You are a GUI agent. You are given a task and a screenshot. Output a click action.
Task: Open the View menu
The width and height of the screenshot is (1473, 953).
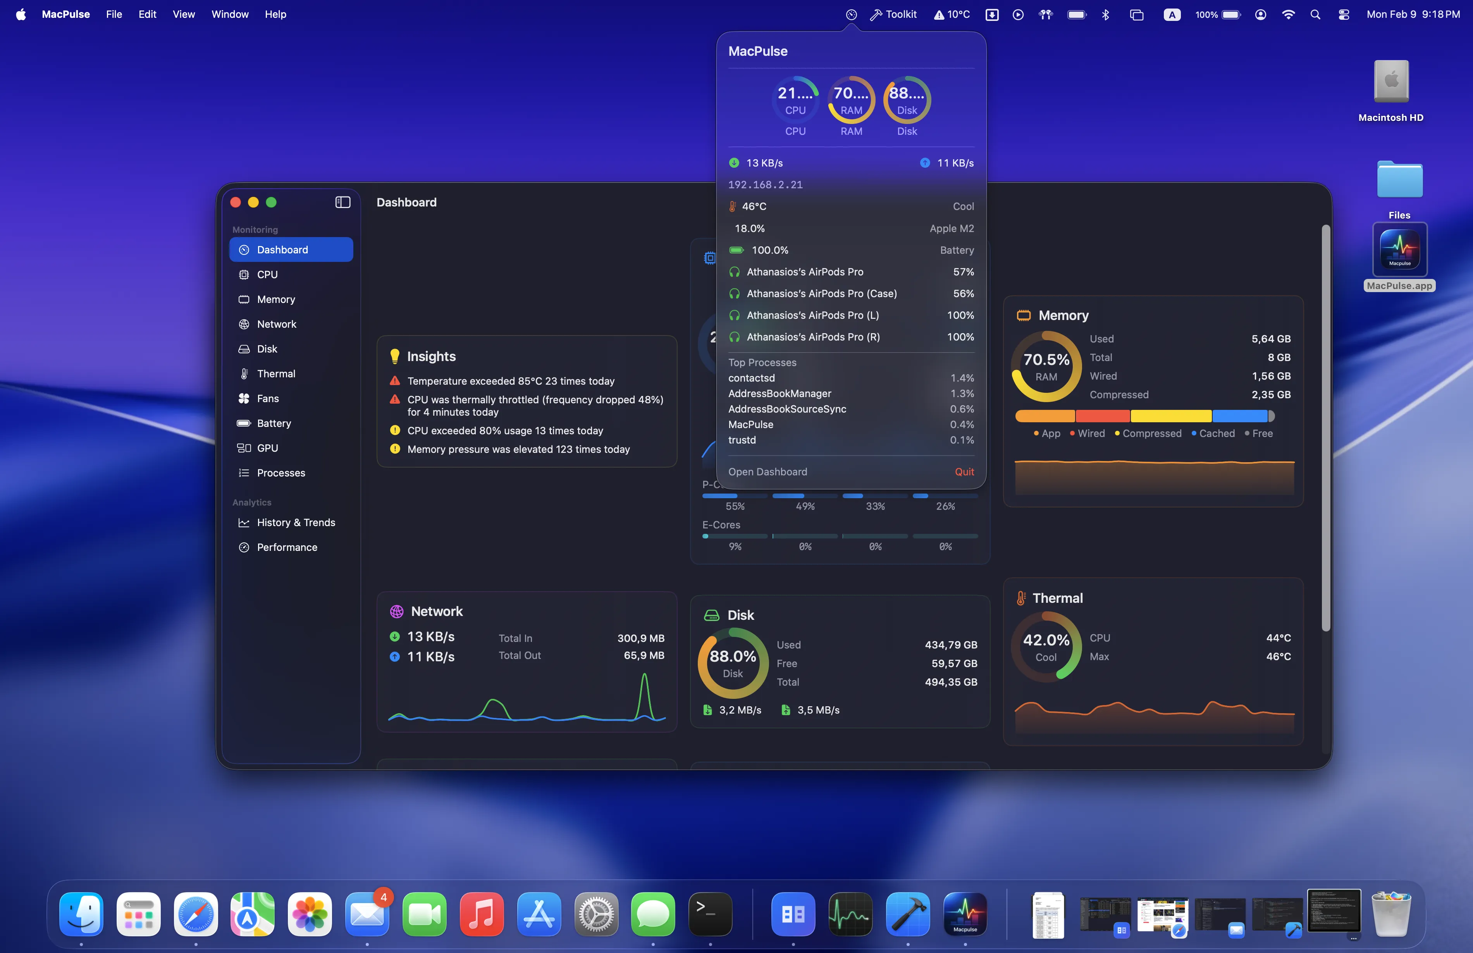[183, 14]
